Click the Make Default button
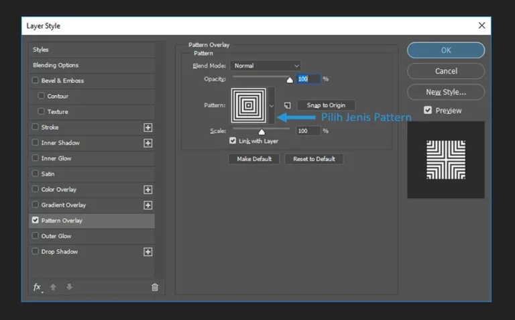Viewport: 515px width, 320px height. click(254, 159)
